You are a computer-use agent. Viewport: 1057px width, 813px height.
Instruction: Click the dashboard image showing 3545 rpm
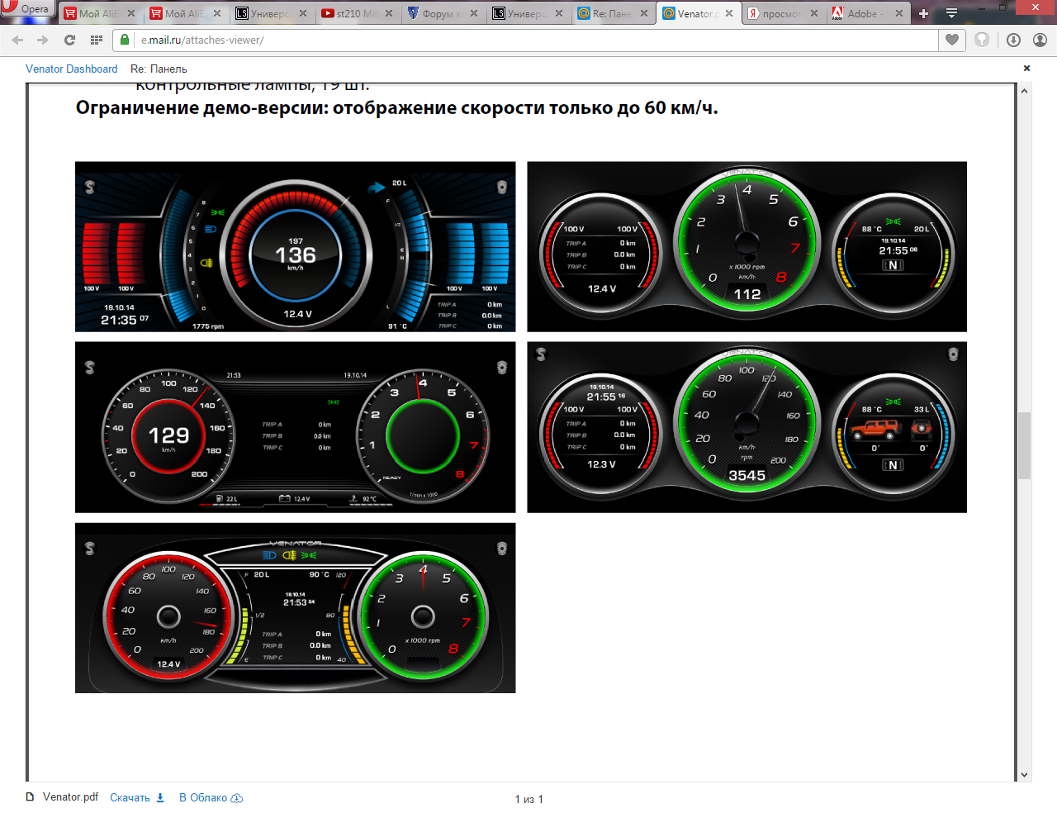(747, 427)
